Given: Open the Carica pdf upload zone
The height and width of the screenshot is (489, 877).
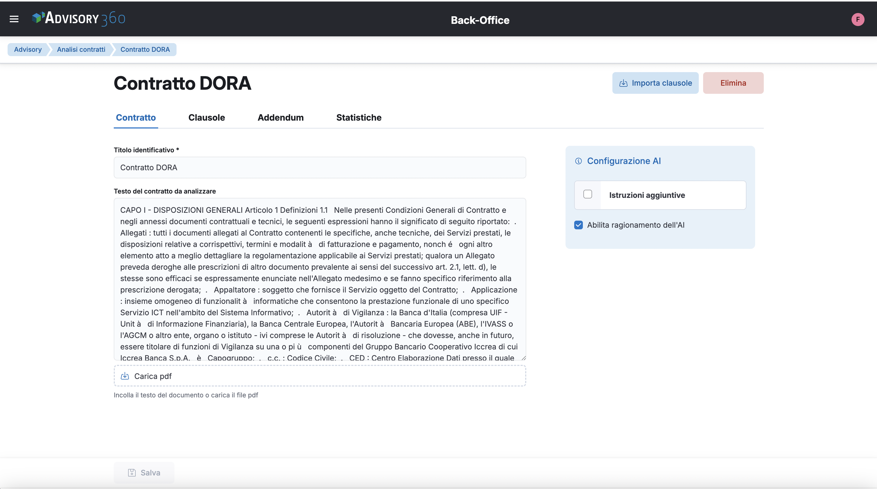Looking at the screenshot, I should (x=320, y=376).
